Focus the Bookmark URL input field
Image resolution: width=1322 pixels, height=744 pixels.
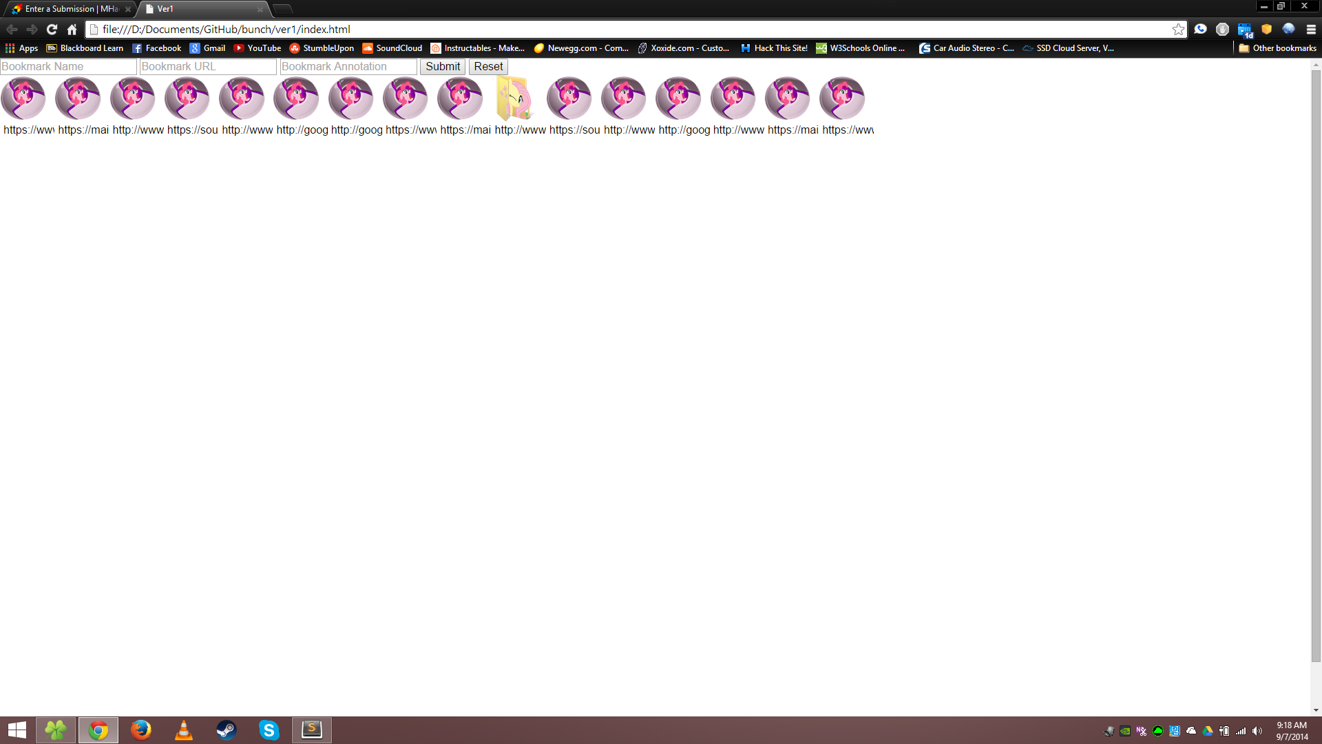207,67
